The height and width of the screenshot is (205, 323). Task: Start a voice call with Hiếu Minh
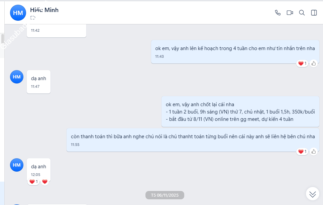point(278,13)
